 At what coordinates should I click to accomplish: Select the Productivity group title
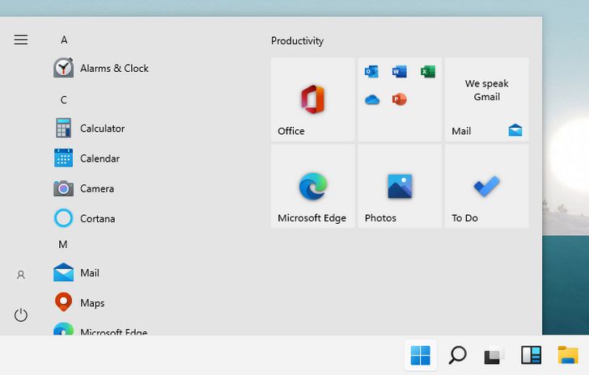tap(297, 40)
